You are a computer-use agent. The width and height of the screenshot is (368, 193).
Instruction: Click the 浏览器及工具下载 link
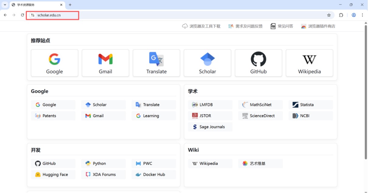[x=201, y=26]
